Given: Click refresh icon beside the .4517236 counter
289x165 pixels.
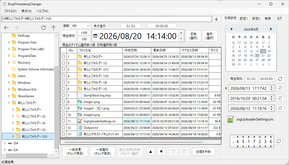Looking at the screenshot, I should [x=279, y=141].
